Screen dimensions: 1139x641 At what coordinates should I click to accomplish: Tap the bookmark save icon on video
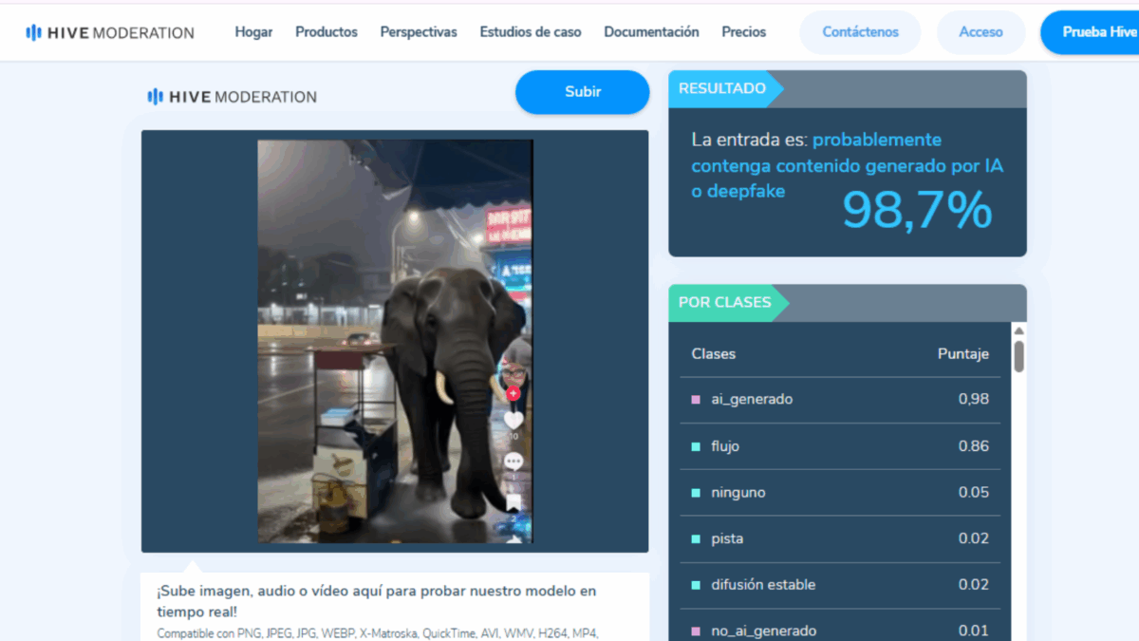coord(513,502)
